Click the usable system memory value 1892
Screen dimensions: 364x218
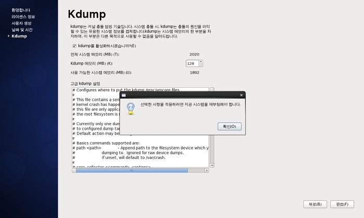194,73
